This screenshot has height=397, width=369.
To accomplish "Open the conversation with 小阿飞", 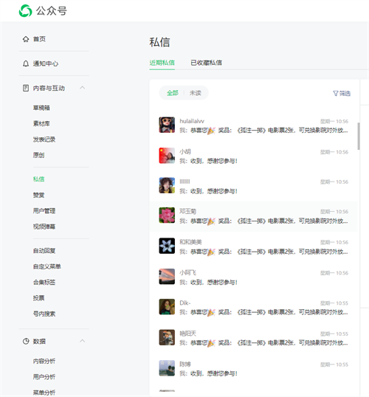I will pyautogui.click(x=254, y=277).
